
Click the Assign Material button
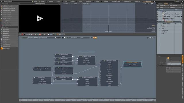coord(175,6)
